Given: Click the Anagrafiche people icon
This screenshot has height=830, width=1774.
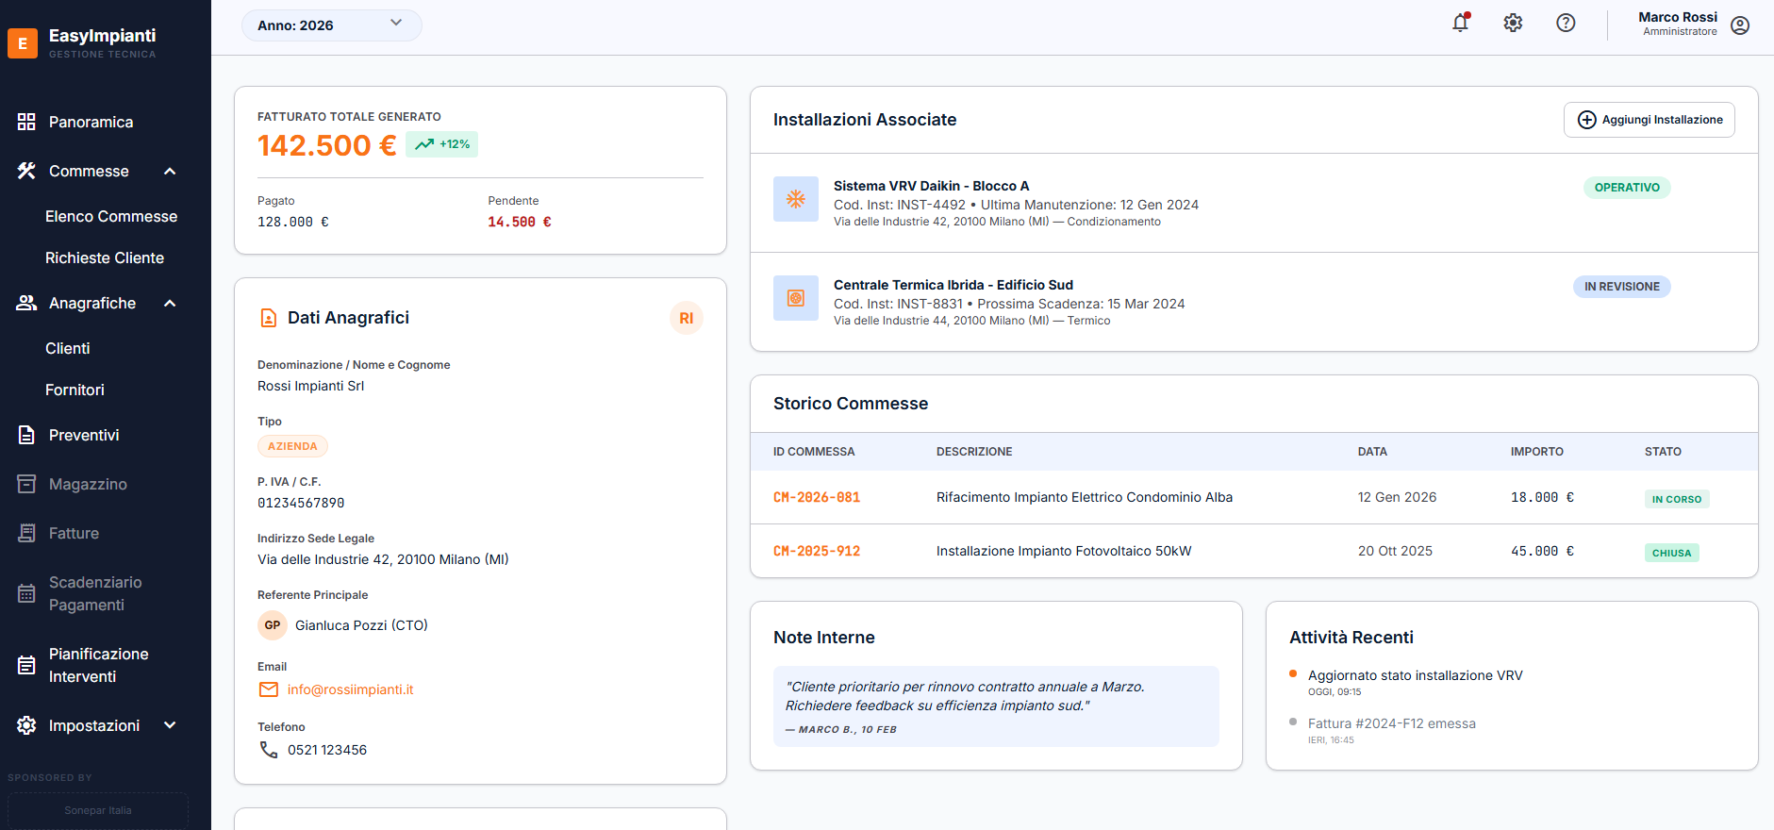Looking at the screenshot, I should coord(26,303).
